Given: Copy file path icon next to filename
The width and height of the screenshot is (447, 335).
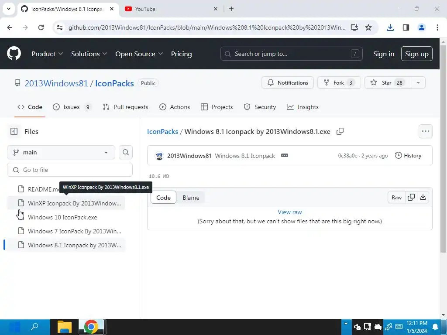Looking at the screenshot, I should click(340, 131).
